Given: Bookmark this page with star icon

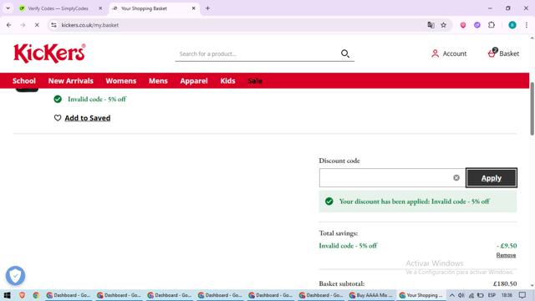Looking at the screenshot, I should point(444,25).
